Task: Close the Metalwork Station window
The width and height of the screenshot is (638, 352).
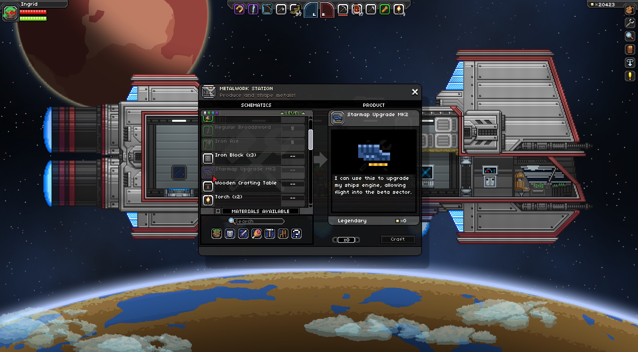Action: coord(415,92)
